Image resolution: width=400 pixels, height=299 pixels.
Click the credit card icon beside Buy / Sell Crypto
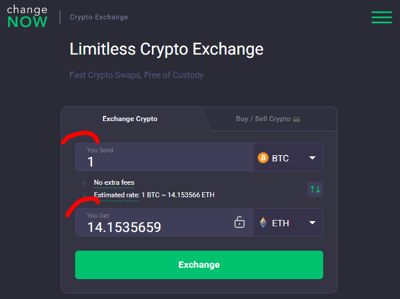(x=296, y=119)
